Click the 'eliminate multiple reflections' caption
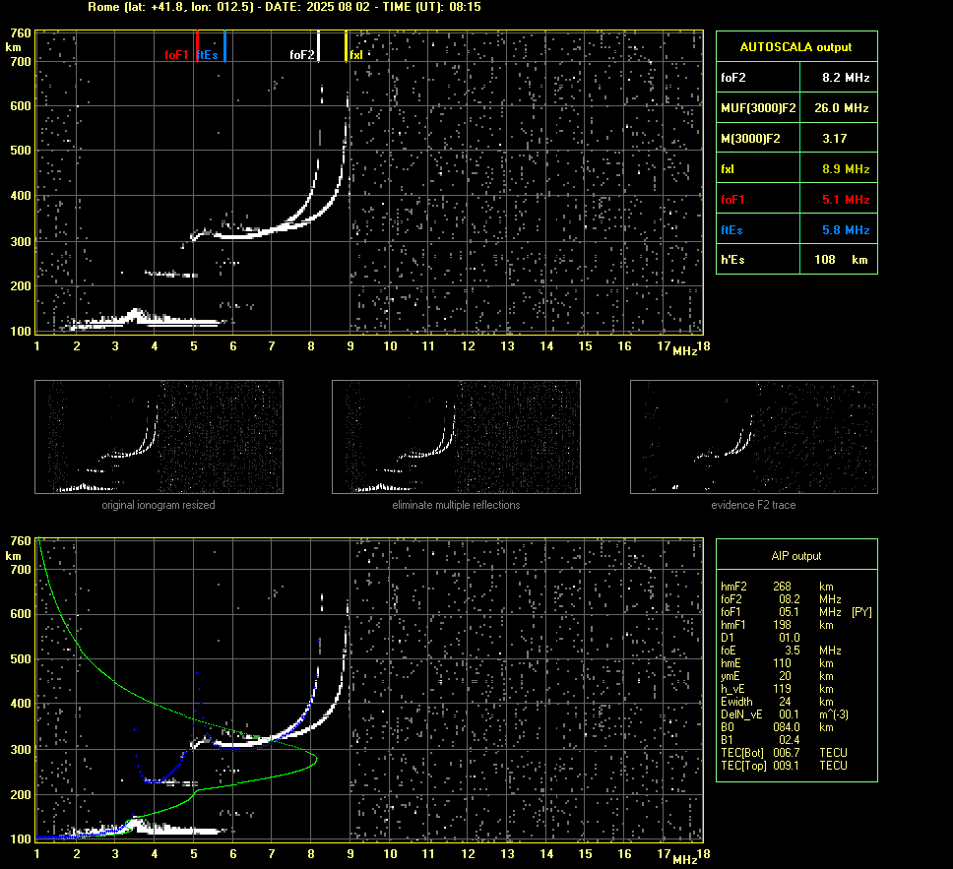The height and width of the screenshot is (869, 953). pos(456,505)
